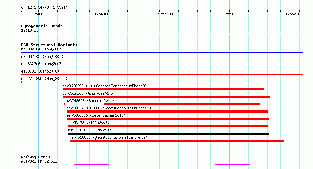Select the ADIPOR2|NM_024551 gene label
This screenshot has width=313, height=169.
click(x=39, y=161)
